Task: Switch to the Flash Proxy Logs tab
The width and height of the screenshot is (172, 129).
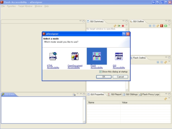Action: click(149, 94)
